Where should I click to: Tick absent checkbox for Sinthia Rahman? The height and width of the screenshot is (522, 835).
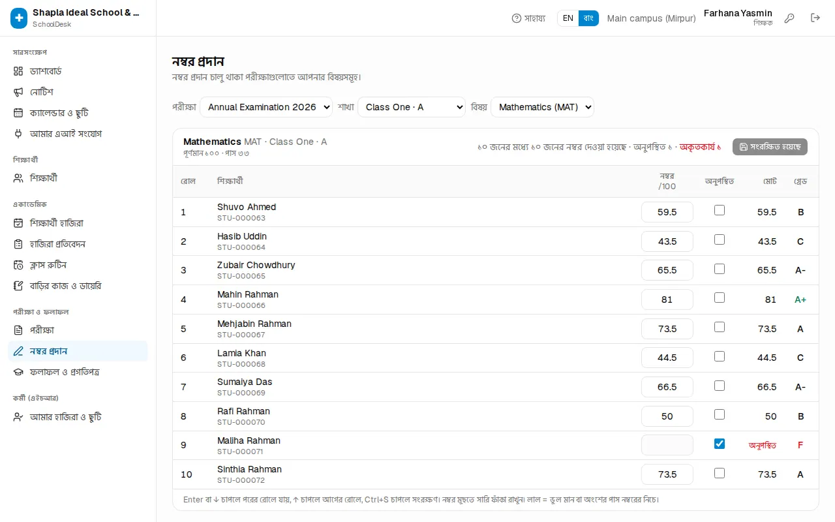point(720,473)
